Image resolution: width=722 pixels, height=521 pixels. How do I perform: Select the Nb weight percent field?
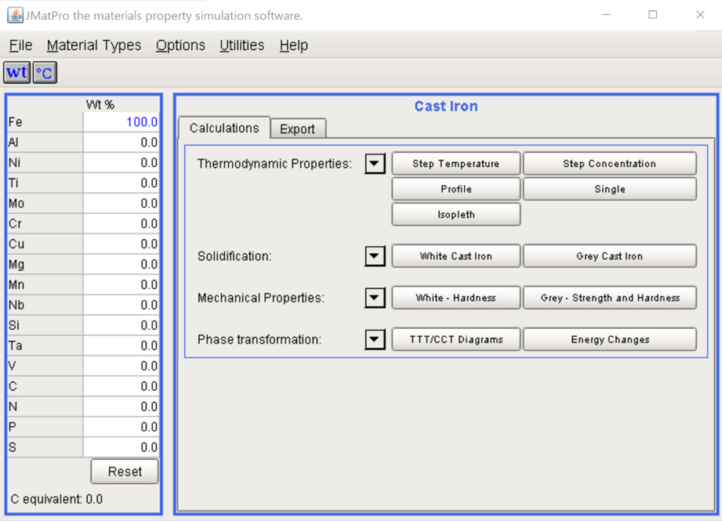[x=121, y=305]
